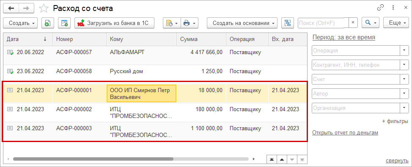Click the + фильтры link

coord(395,121)
